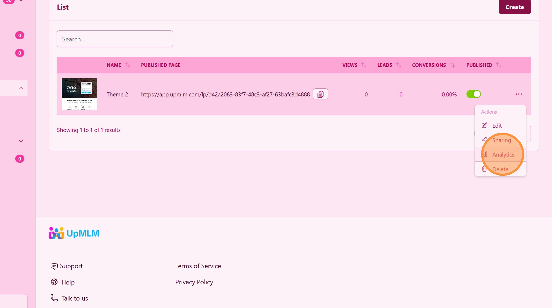This screenshot has width=552, height=308.
Task: Click the three-dot actions icon for Theme 2
Action: (519, 94)
